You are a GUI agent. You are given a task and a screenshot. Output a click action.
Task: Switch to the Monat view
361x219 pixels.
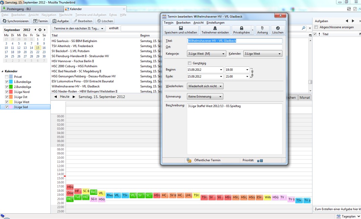point(305,97)
